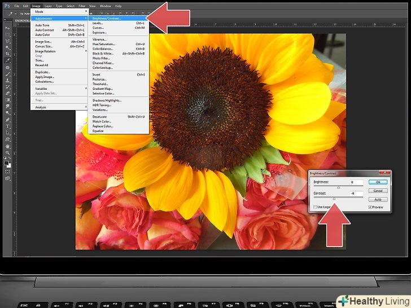
Task: Expand the Variables submenu
Action: 86,89
